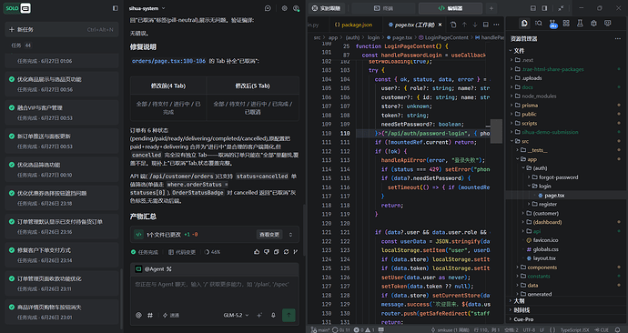Screen dimensions: 628x333
Task: Regenerate response refresh icon
Action: click(286, 252)
